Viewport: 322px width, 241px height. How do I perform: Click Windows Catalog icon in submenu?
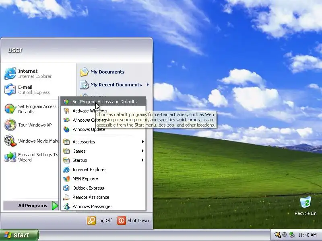coord(66,120)
